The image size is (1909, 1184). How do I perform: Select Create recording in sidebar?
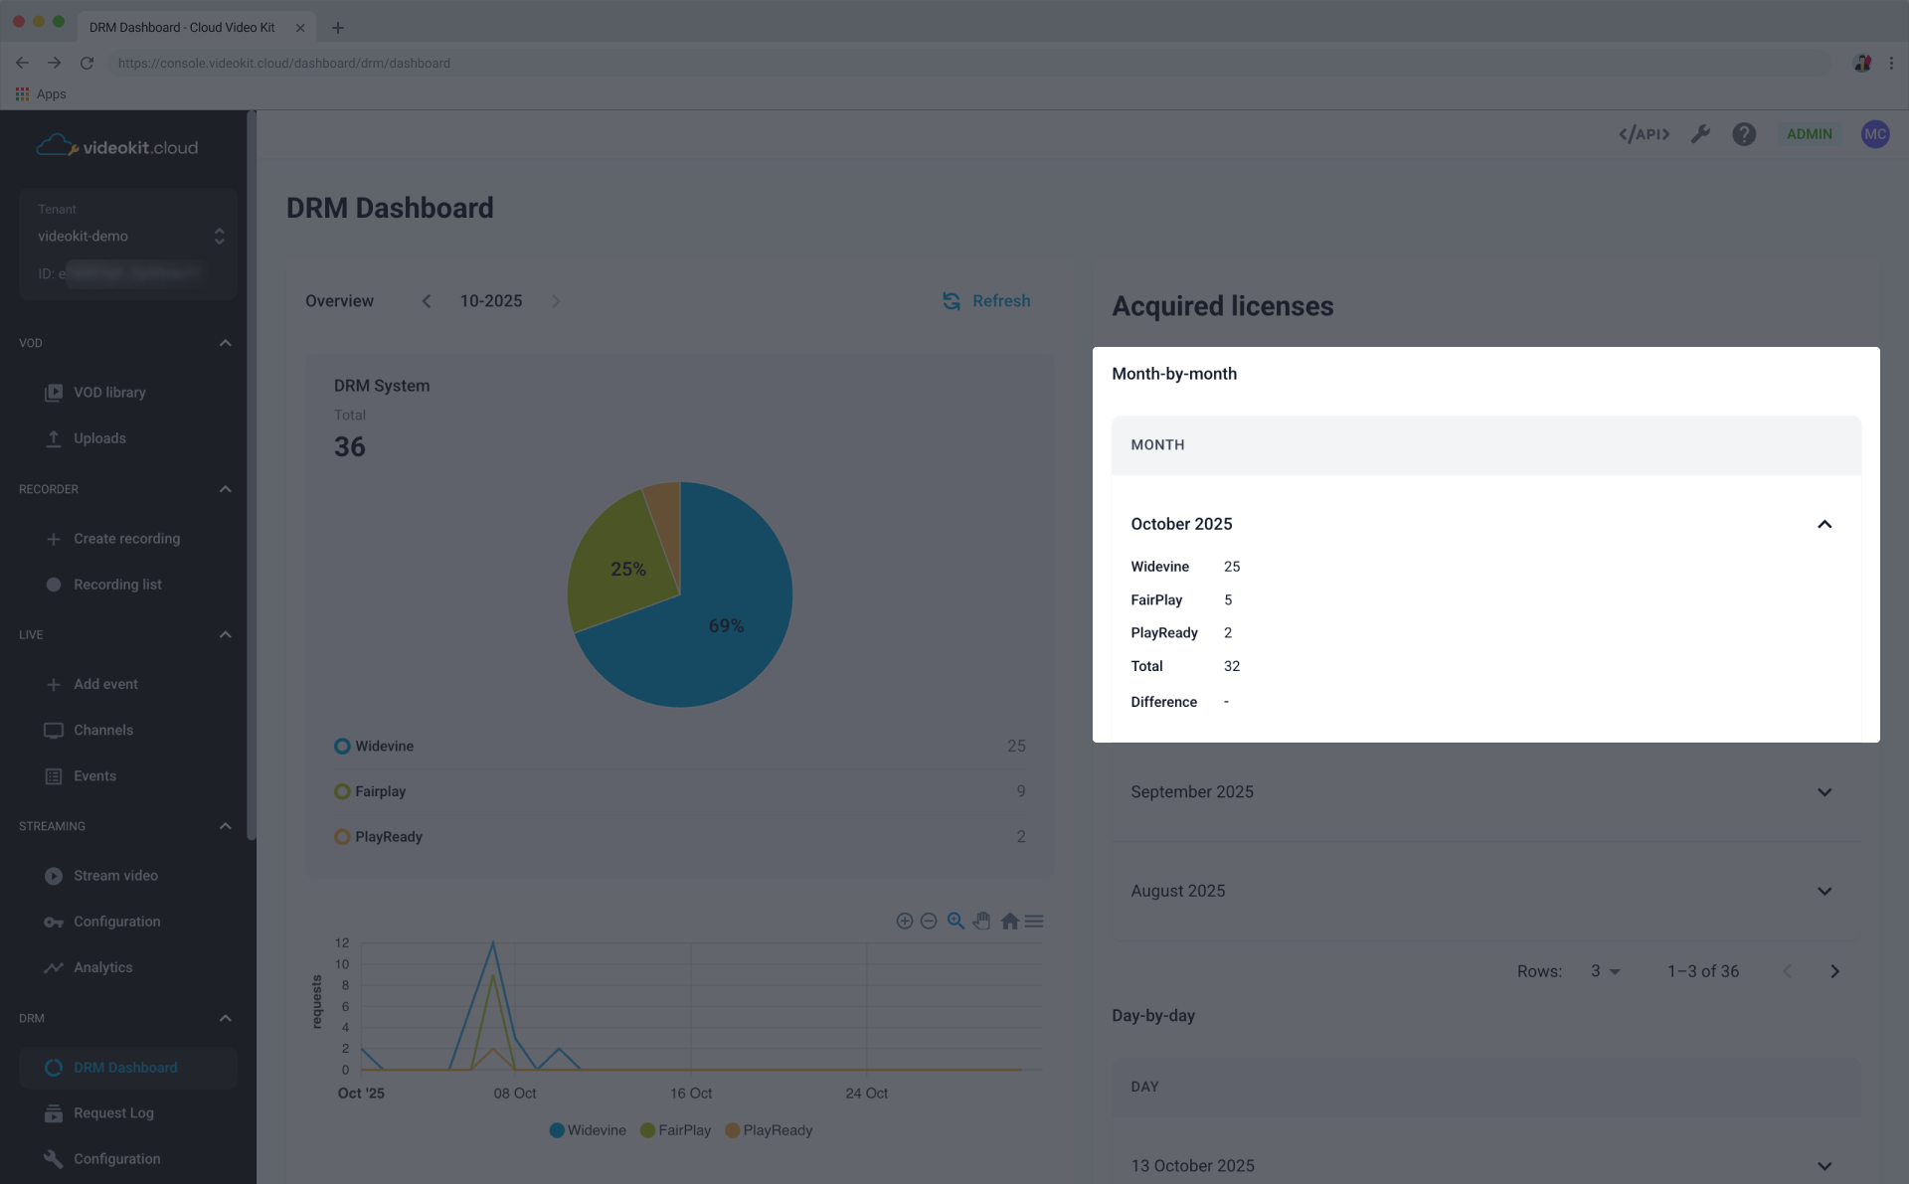tap(126, 539)
